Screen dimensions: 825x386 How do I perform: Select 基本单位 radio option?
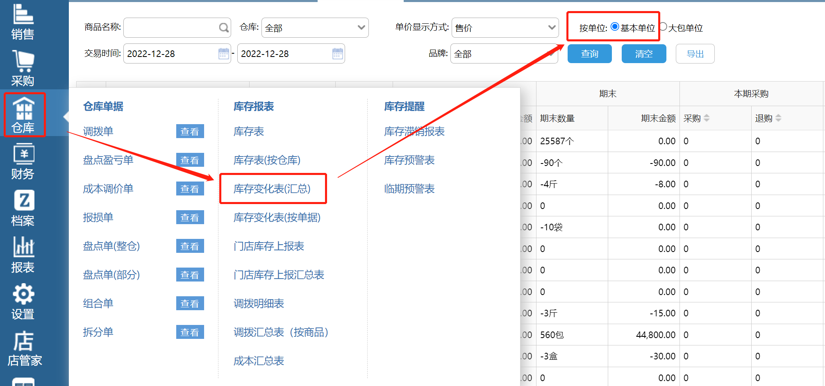coord(615,27)
